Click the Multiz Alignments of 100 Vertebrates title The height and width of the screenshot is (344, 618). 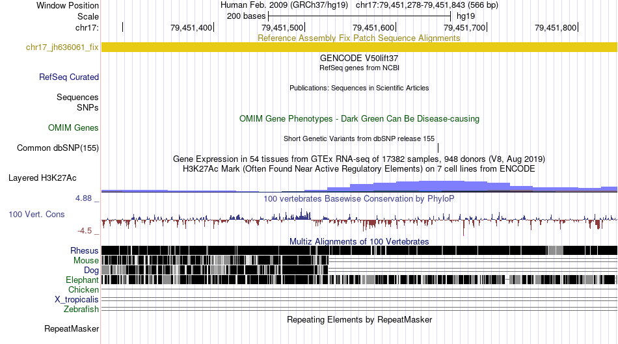tap(359, 241)
